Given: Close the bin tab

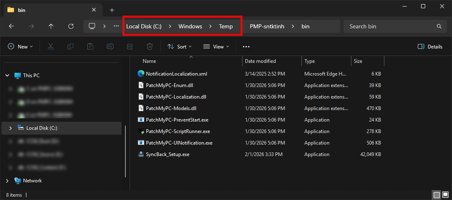Looking at the screenshot, I should tap(94, 10).
